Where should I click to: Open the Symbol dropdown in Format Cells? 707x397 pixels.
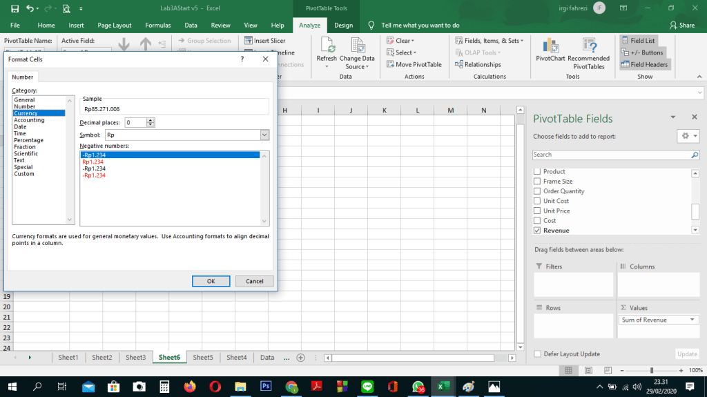264,135
